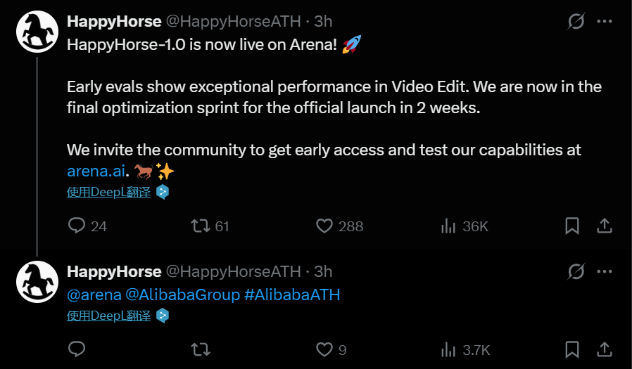Translate first tweet with DeepL
Image resolution: width=632 pixels, height=369 pixels.
click(x=109, y=191)
